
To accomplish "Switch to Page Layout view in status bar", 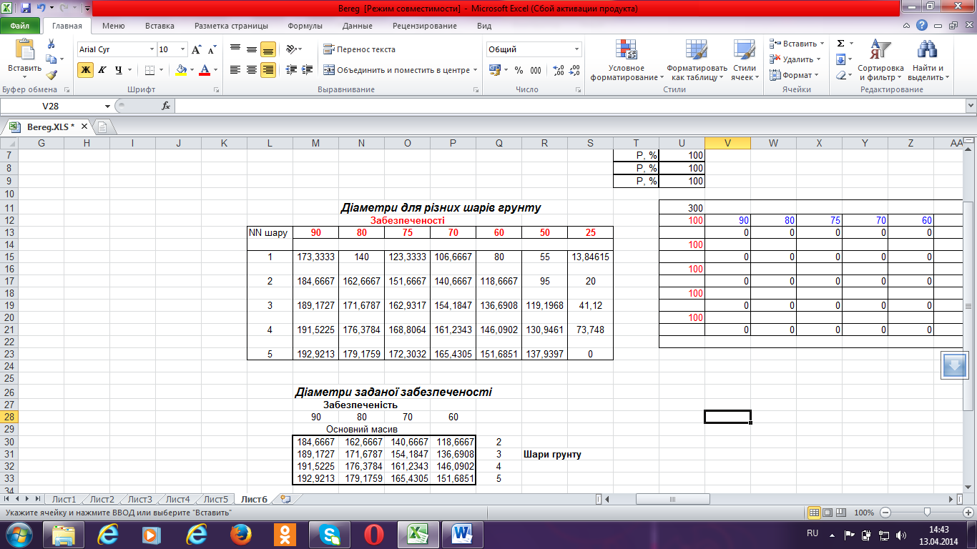I will point(829,513).
